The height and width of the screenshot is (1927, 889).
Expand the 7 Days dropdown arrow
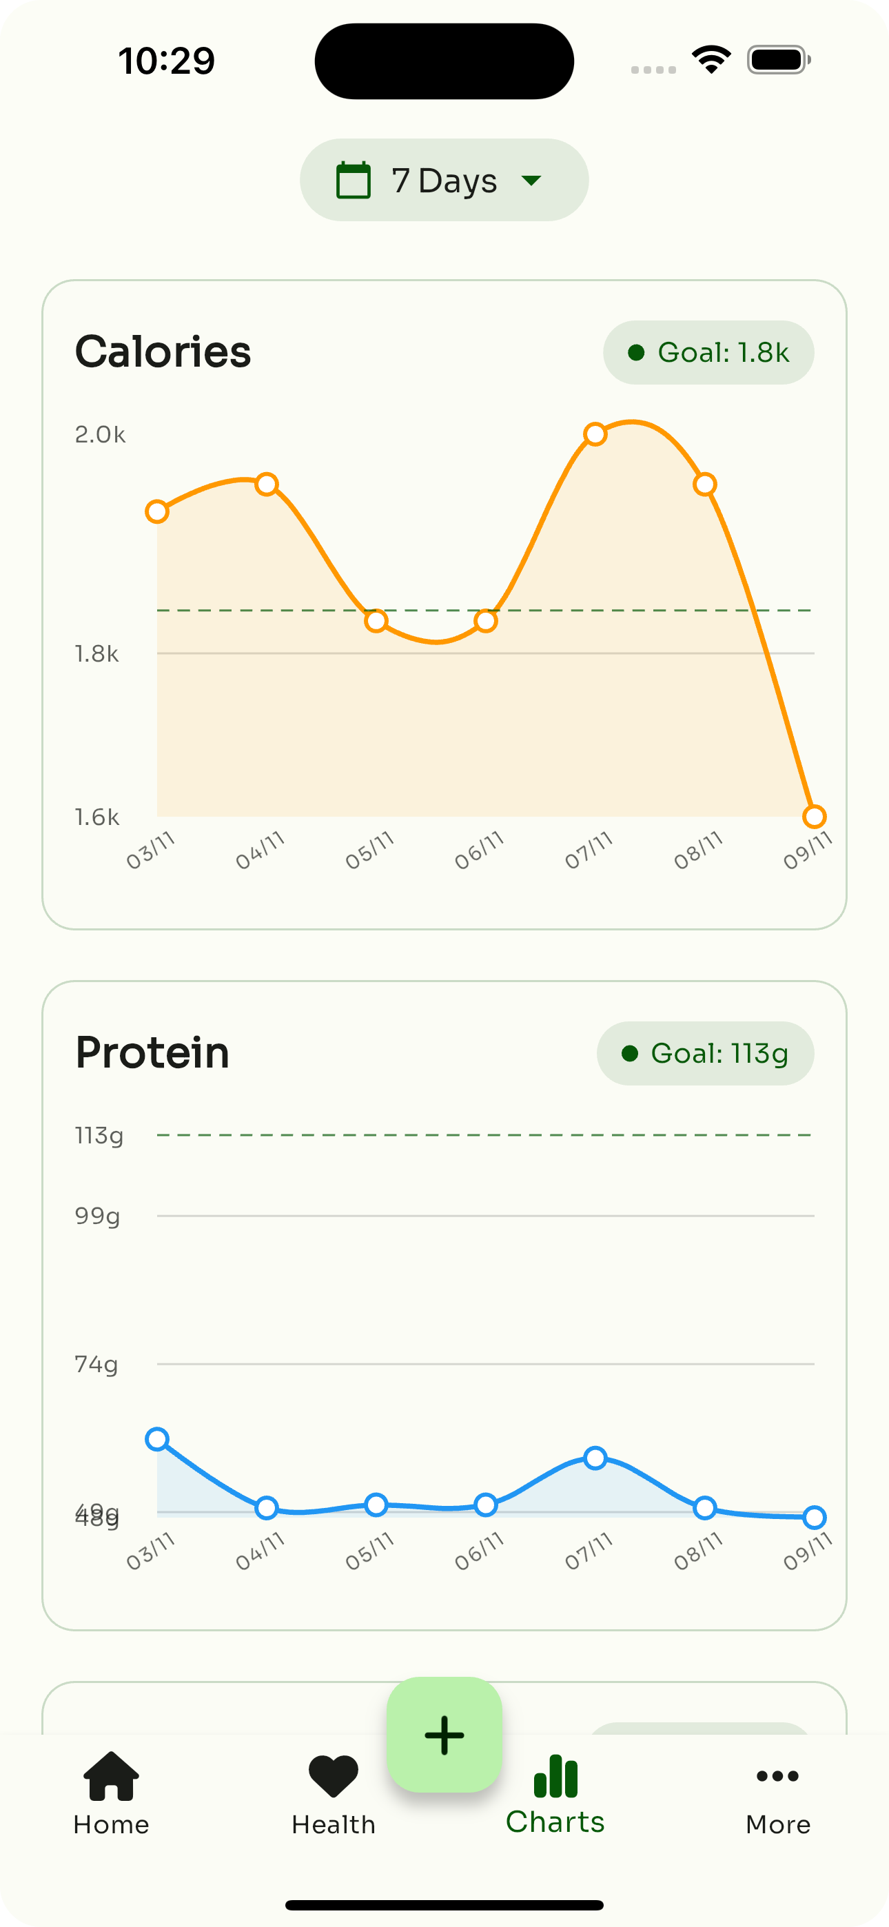tap(531, 181)
